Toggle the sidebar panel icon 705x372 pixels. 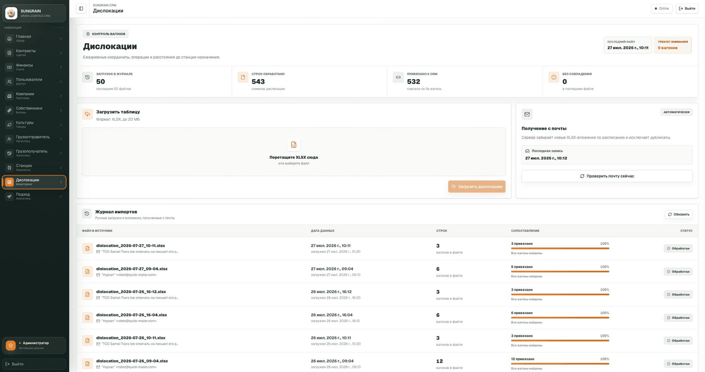(81, 9)
